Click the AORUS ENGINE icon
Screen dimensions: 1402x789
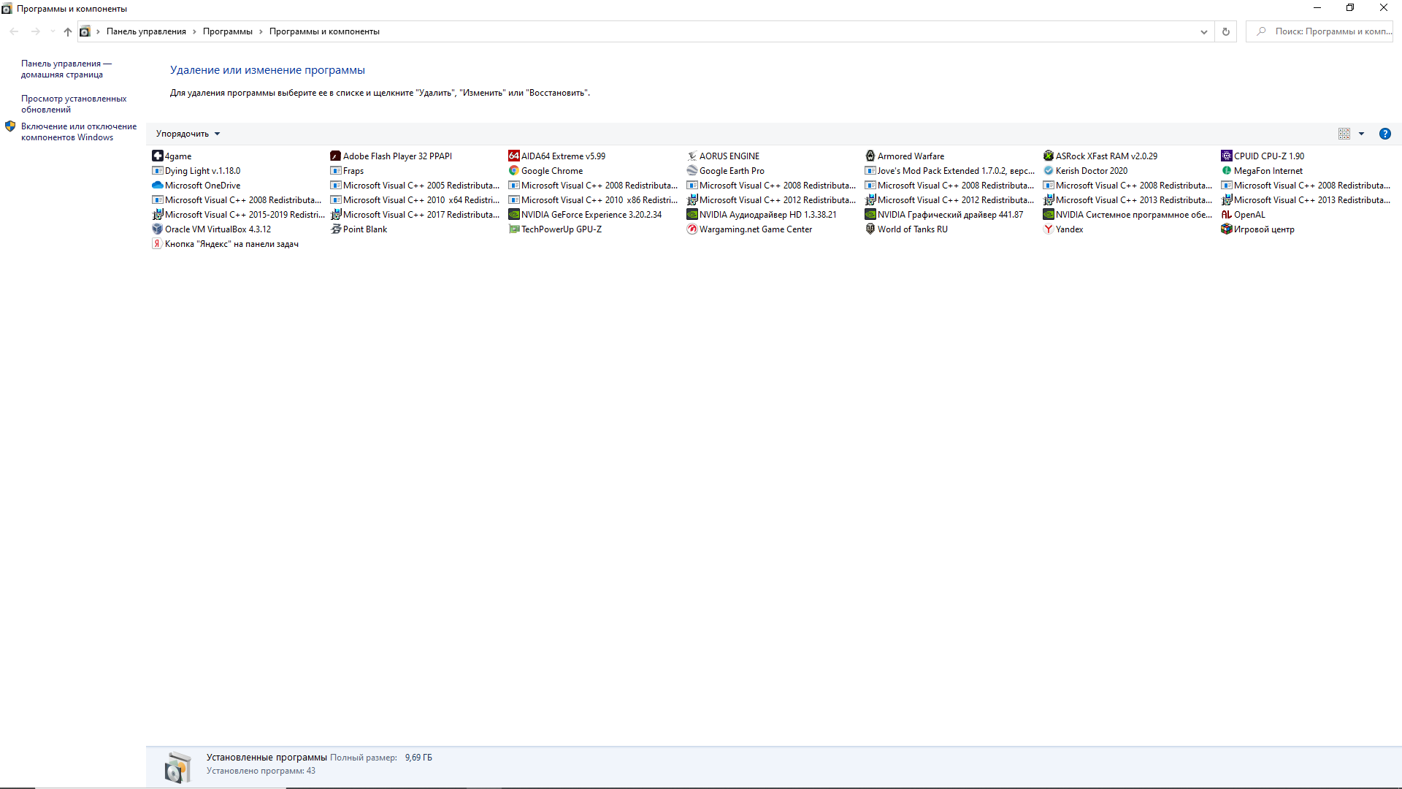[x=692, y=156]
